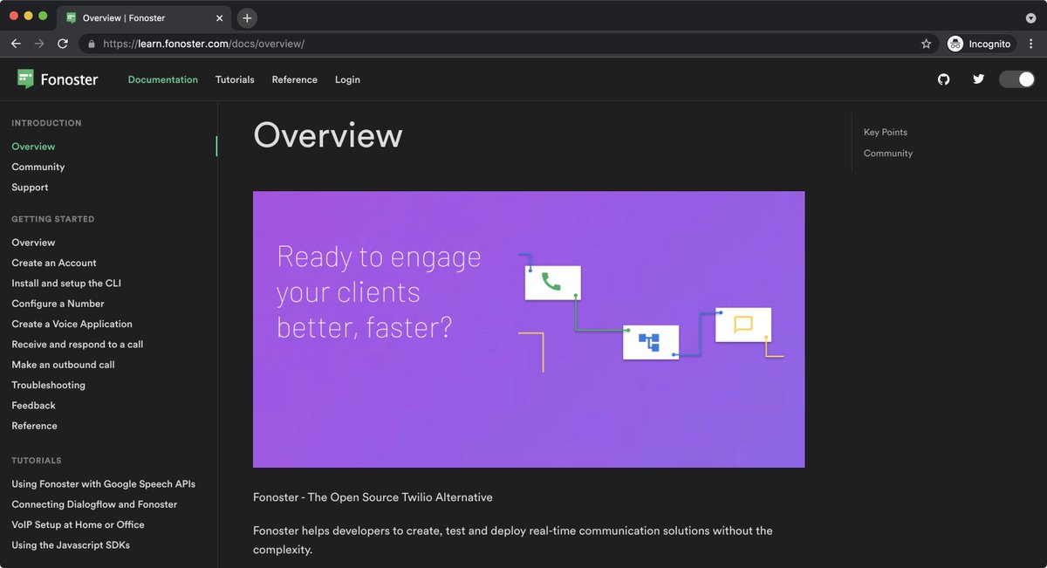1047x568 pixels.
Task: Click the Fonoster logo icon
Action: [26, 79]
